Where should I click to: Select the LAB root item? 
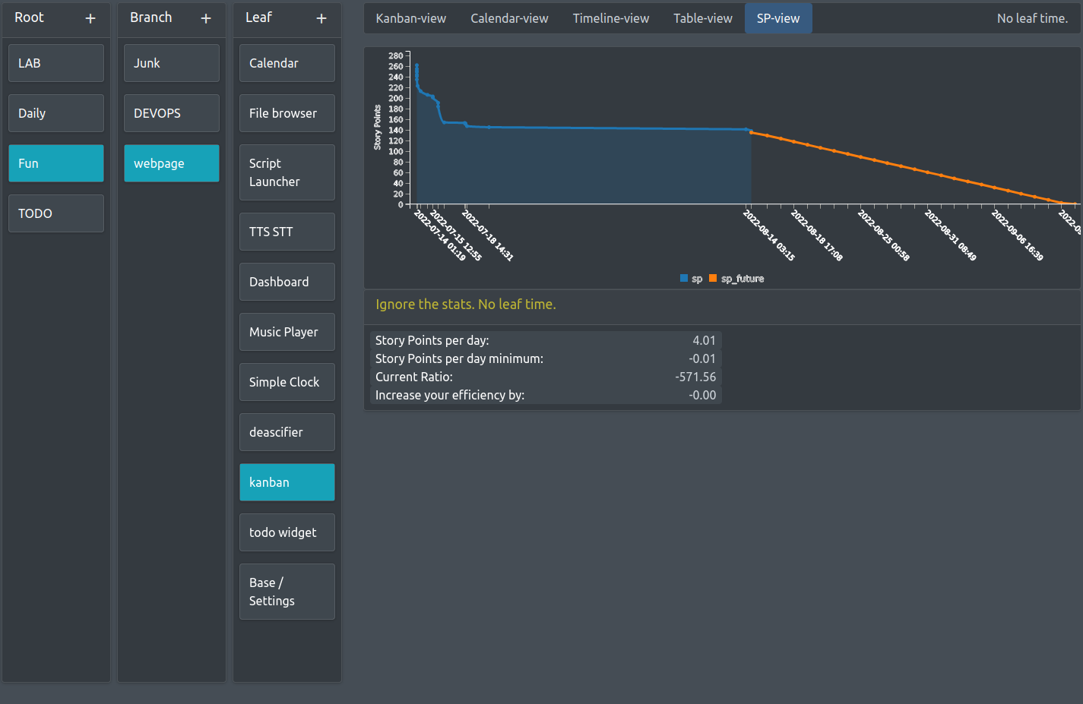click(x=56, y=63)
